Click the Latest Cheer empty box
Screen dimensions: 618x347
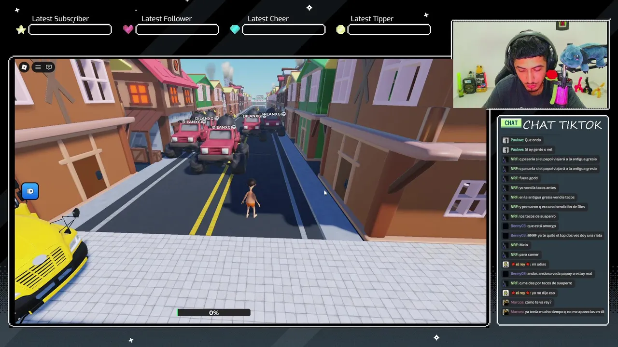point(283,30)
